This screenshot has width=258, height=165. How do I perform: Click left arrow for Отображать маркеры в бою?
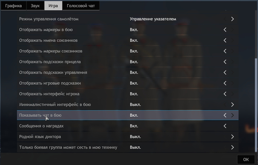[225, 30]
